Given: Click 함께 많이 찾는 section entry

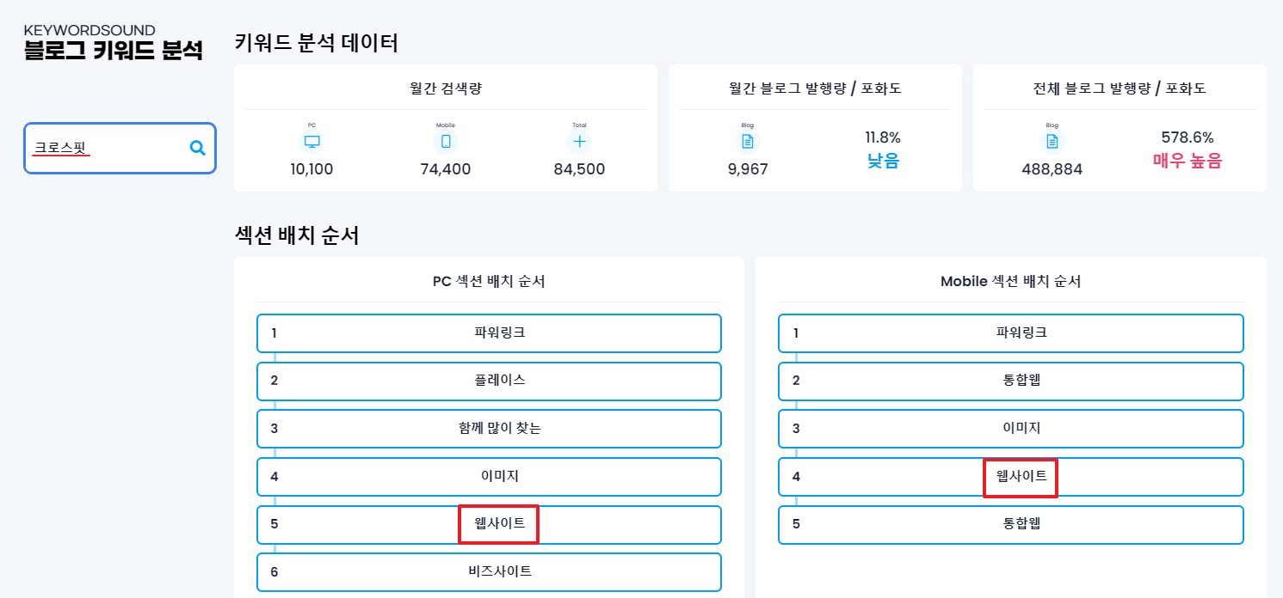Looking at the screenshot, I should coord(488,429).
